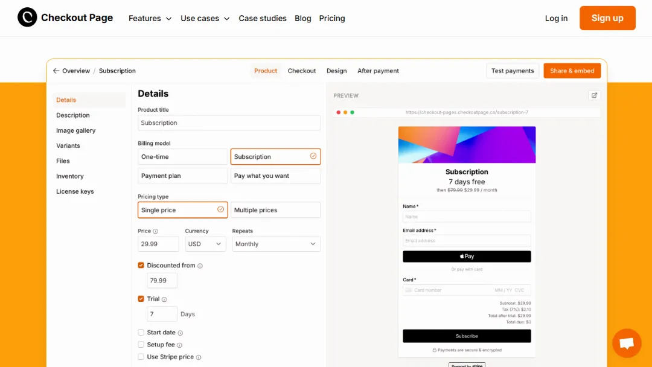This screenshot has height=367, width=652.
Task: Click the Trial info icon
Action: click(164, 299)
